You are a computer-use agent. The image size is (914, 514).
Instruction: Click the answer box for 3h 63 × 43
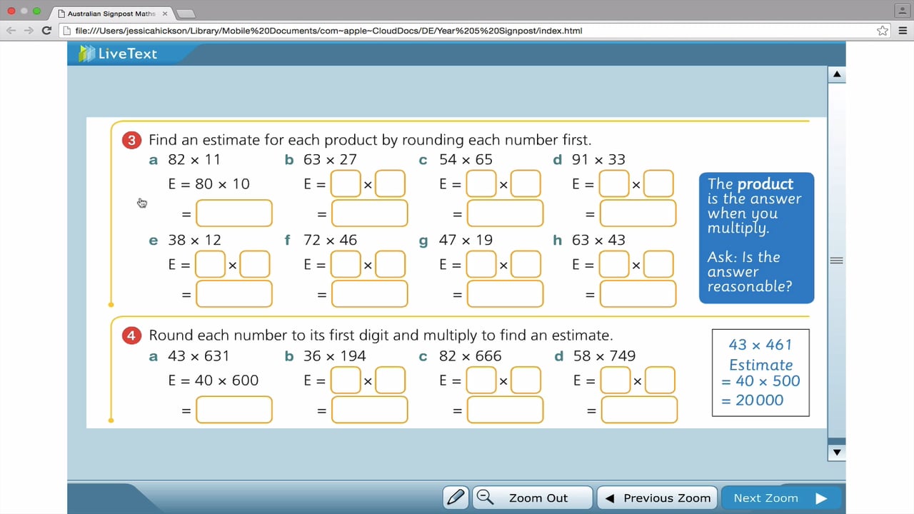[x=638, y=293]
